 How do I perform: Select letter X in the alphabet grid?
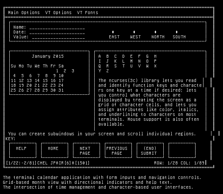[155, 66]
